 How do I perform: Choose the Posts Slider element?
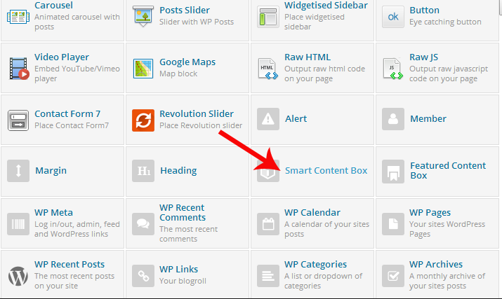click(185, 11)
